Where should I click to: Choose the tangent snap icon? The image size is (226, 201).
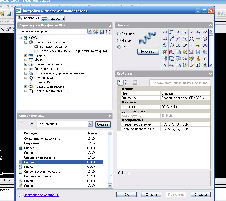(x=172, y=45)
